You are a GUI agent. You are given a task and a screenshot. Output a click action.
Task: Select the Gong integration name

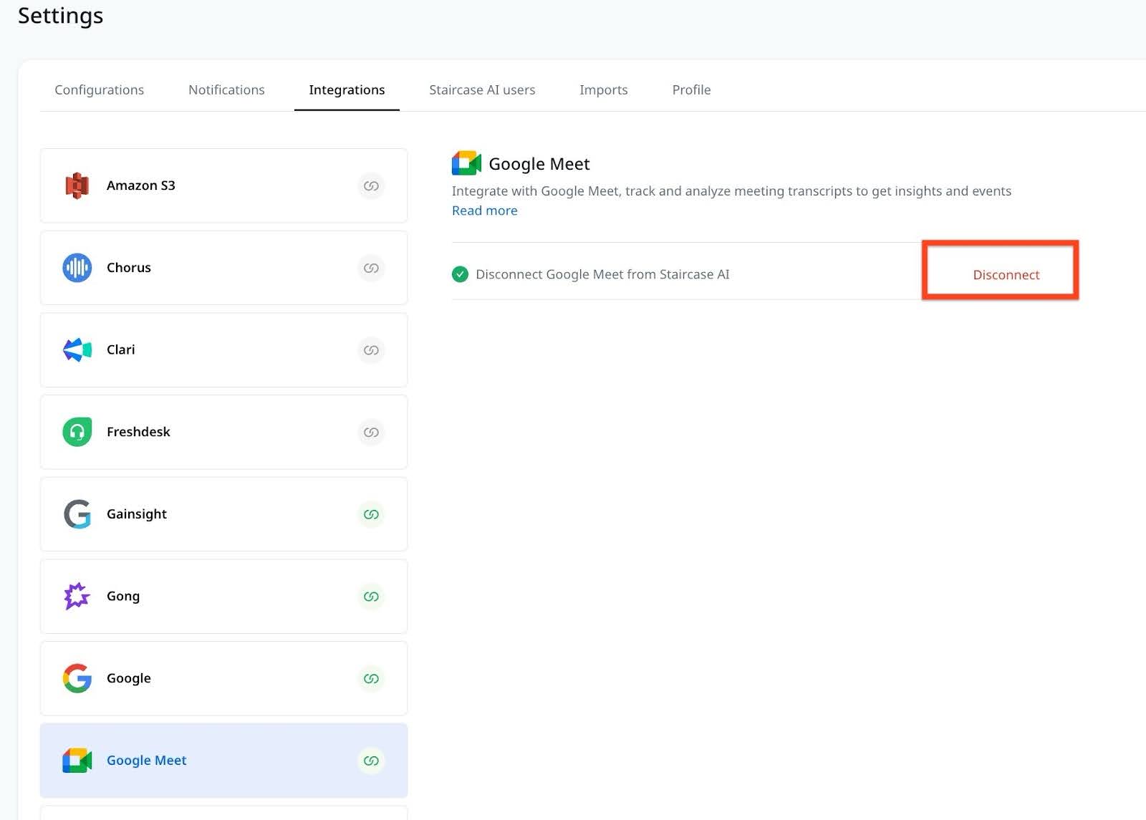[x=123, y=597]
